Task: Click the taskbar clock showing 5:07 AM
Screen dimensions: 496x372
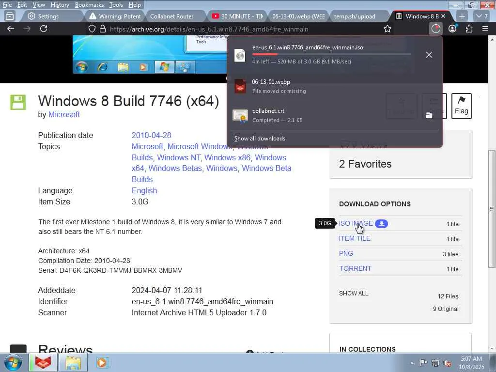Action: click(x=471, y=363)
